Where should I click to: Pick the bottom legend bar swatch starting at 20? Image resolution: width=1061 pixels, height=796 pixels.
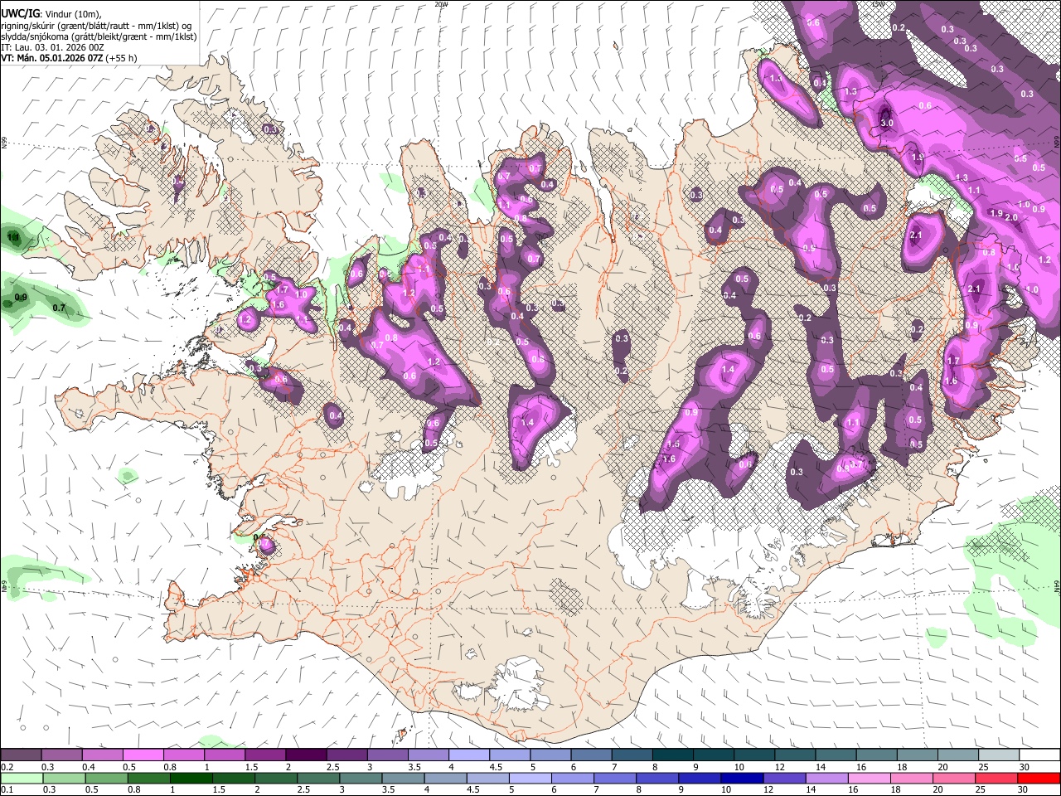(955, 778)
